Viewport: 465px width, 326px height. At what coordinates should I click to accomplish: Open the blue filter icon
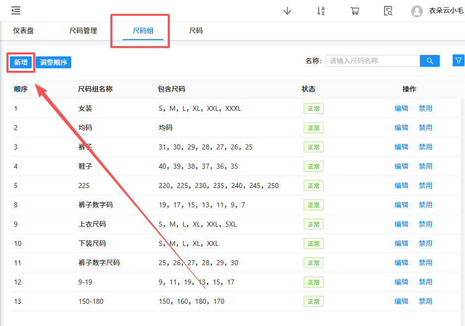coord(458,60)
